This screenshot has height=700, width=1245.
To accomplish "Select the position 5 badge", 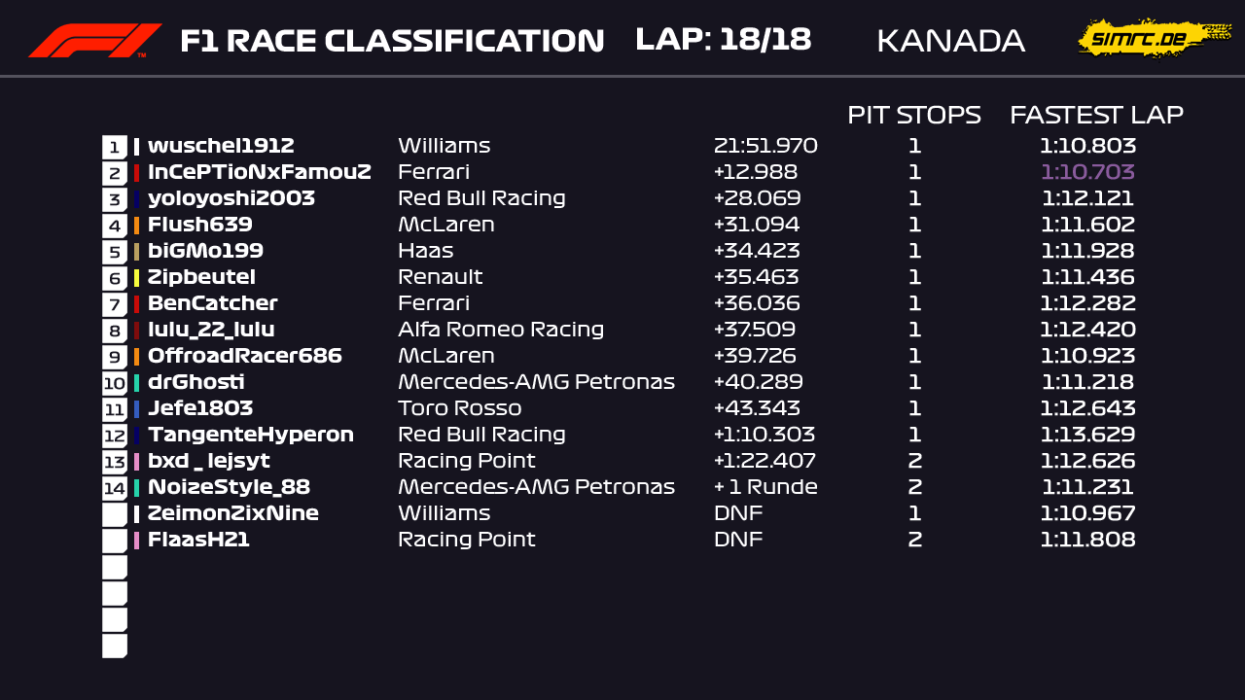I will pos(115,252).
